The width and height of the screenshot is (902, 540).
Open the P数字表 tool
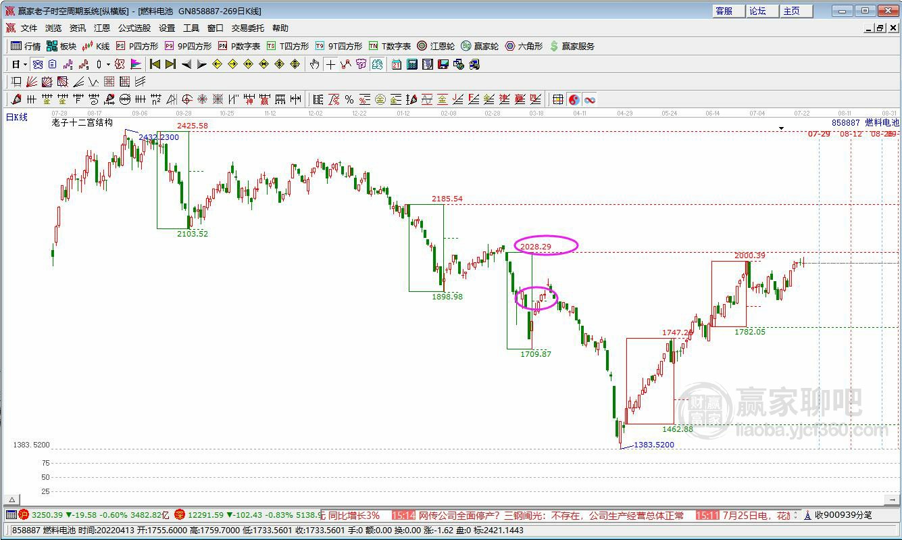pyautogui.click(x=239, y=46)
